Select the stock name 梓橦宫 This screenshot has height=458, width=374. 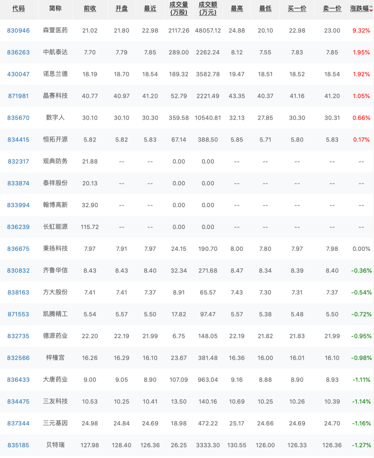(55, 358)
